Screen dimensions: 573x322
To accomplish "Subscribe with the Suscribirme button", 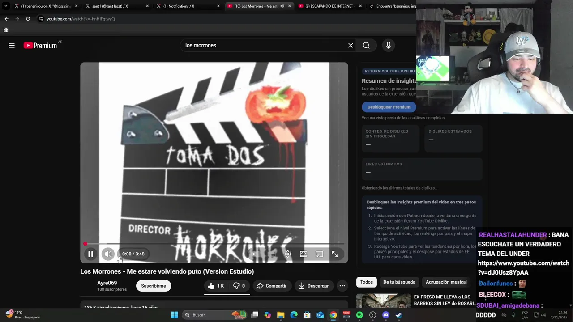I will (x=154, y=286).
